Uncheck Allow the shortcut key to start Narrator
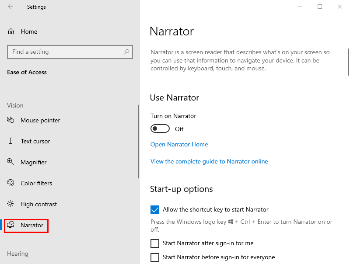 155,210
